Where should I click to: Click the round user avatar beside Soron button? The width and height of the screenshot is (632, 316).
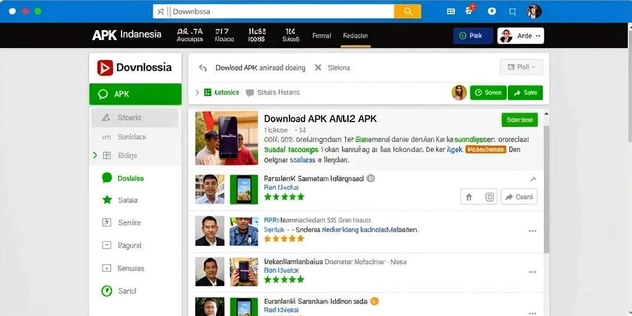click(x=459, y=93)
